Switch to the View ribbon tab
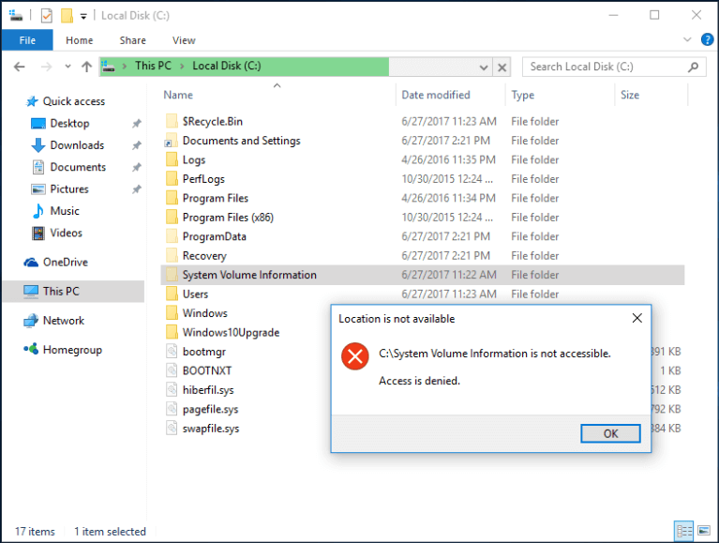Screen dimensions: 719x543 tap(184, 40)
